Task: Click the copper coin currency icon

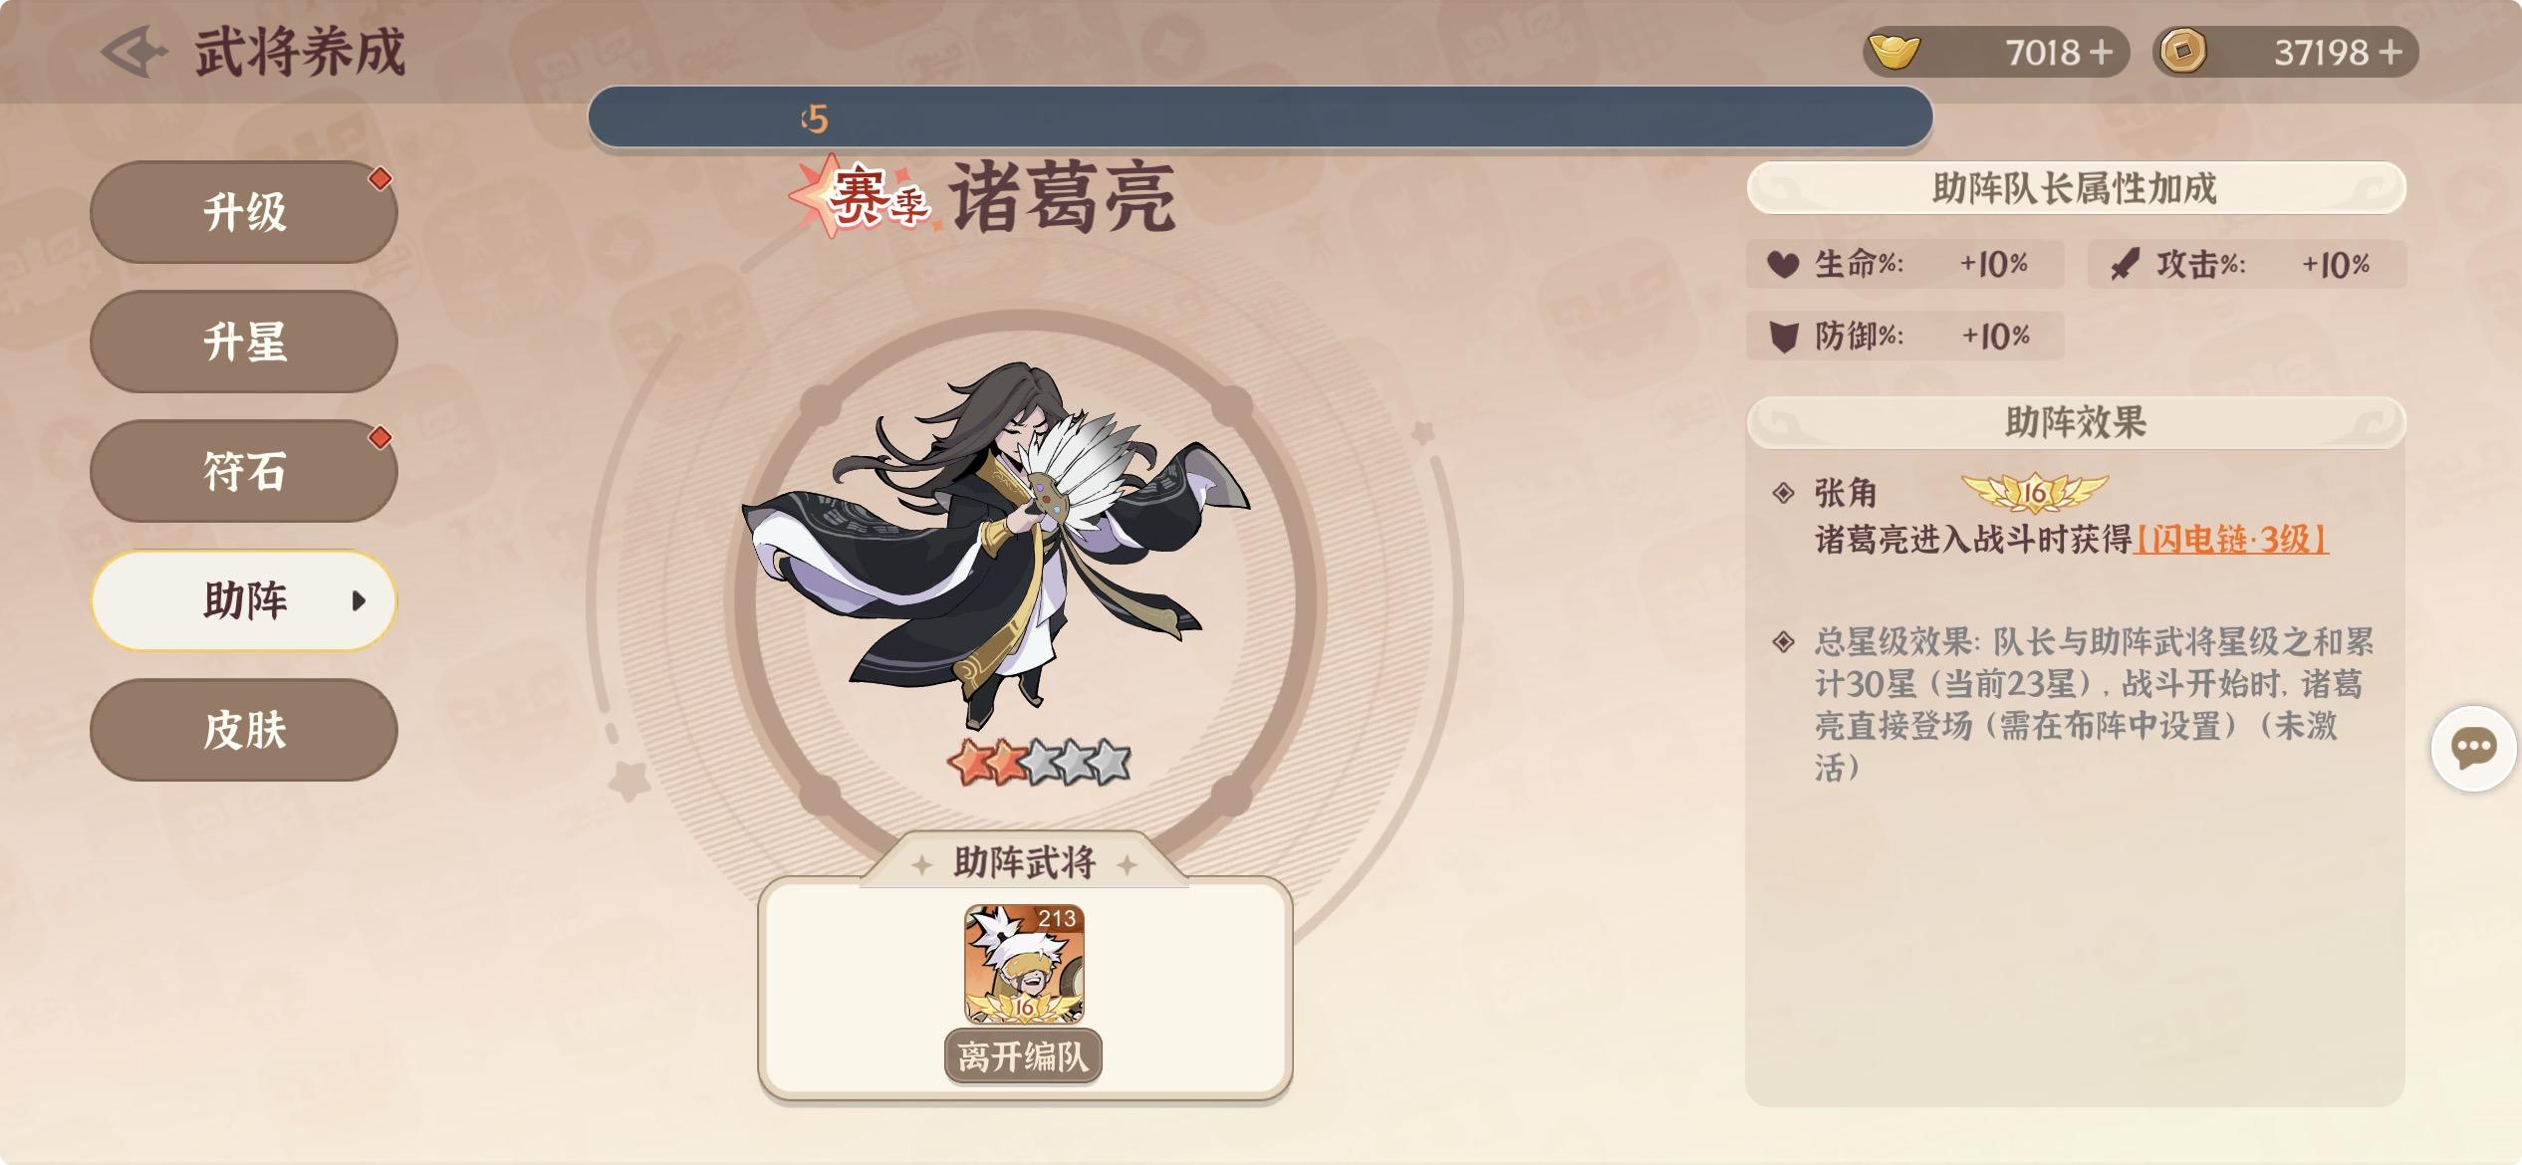Action: point(2183,51)
